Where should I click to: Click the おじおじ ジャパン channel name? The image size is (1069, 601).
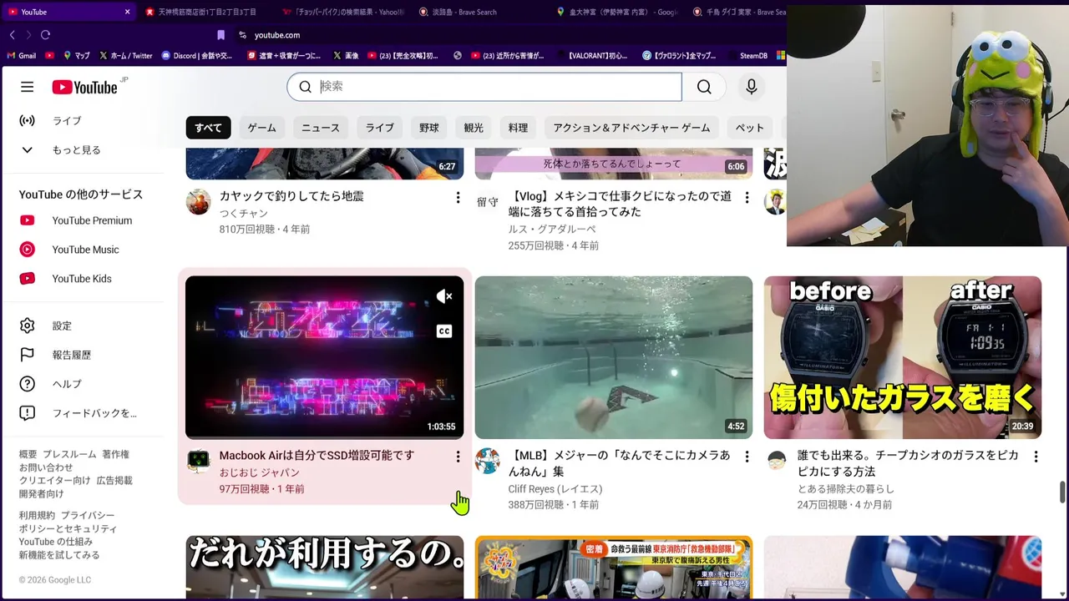point(259,472)
